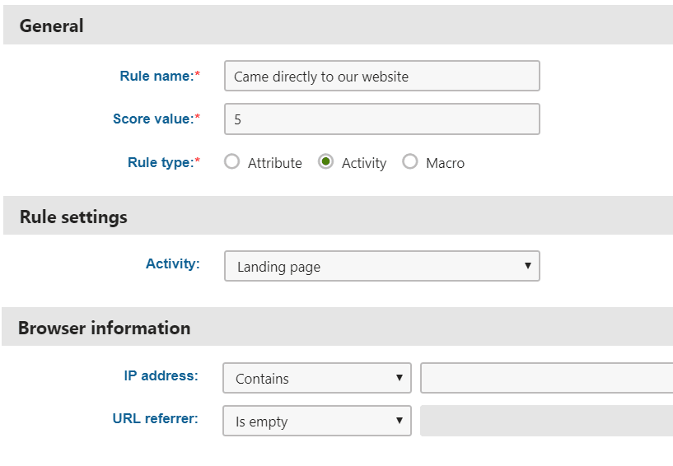Select the Activity rule type radio button

tap(325, 161)
